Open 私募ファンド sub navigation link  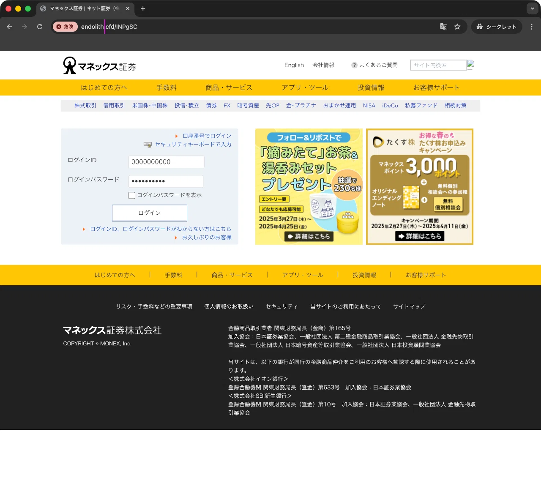point(421,106)
